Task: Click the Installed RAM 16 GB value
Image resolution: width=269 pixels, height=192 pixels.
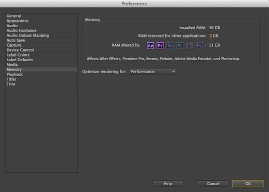Action: [x=214, y=28]
